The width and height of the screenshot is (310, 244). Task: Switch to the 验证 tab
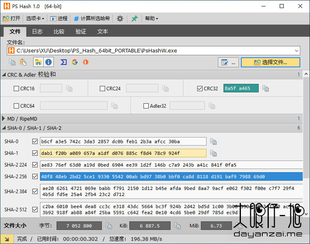(x=81, y=31)
